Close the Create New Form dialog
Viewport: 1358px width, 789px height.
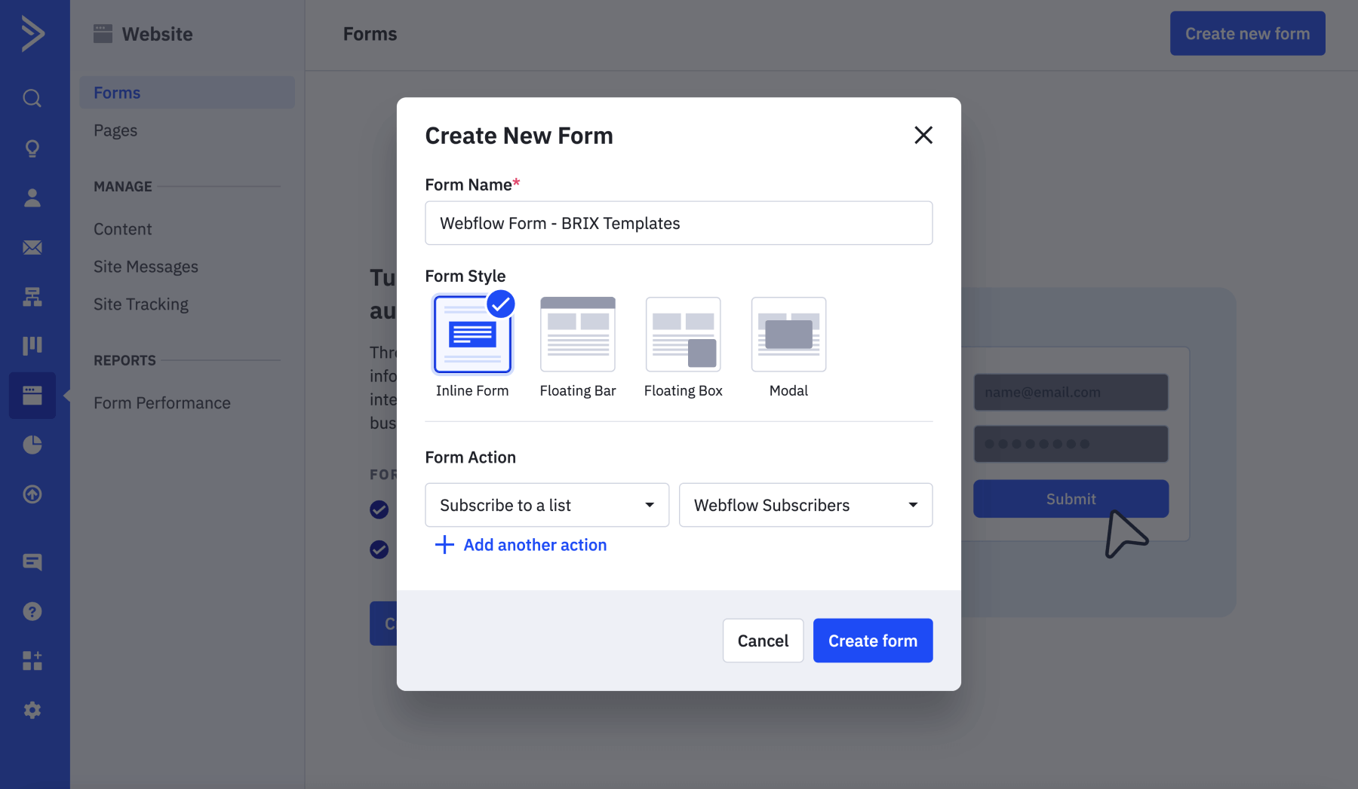(x=923, y=135)
